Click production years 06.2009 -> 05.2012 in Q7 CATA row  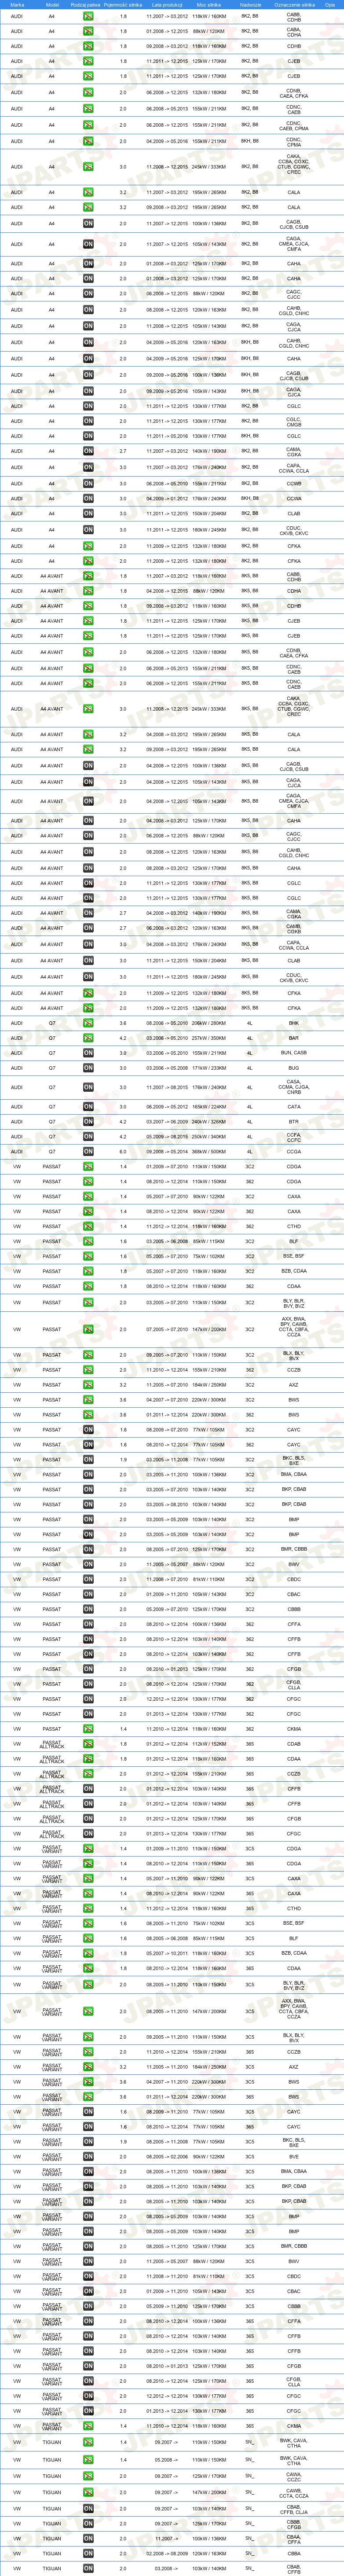point(167,1107)
